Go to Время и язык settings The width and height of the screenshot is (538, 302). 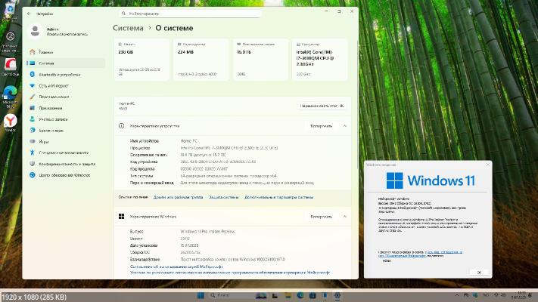click(x=65, y=131)
